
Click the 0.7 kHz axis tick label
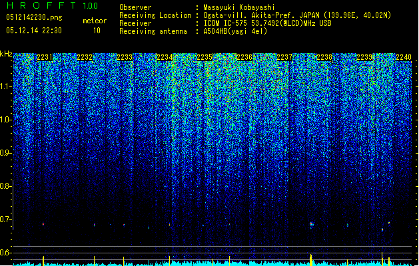pyautogui.click(x=5, y=219)
